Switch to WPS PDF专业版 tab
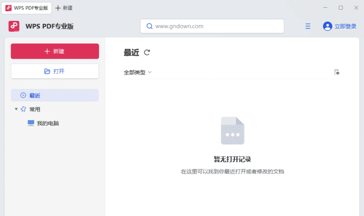The height and width of the screenshot is (216, 364). click(27, 8)
